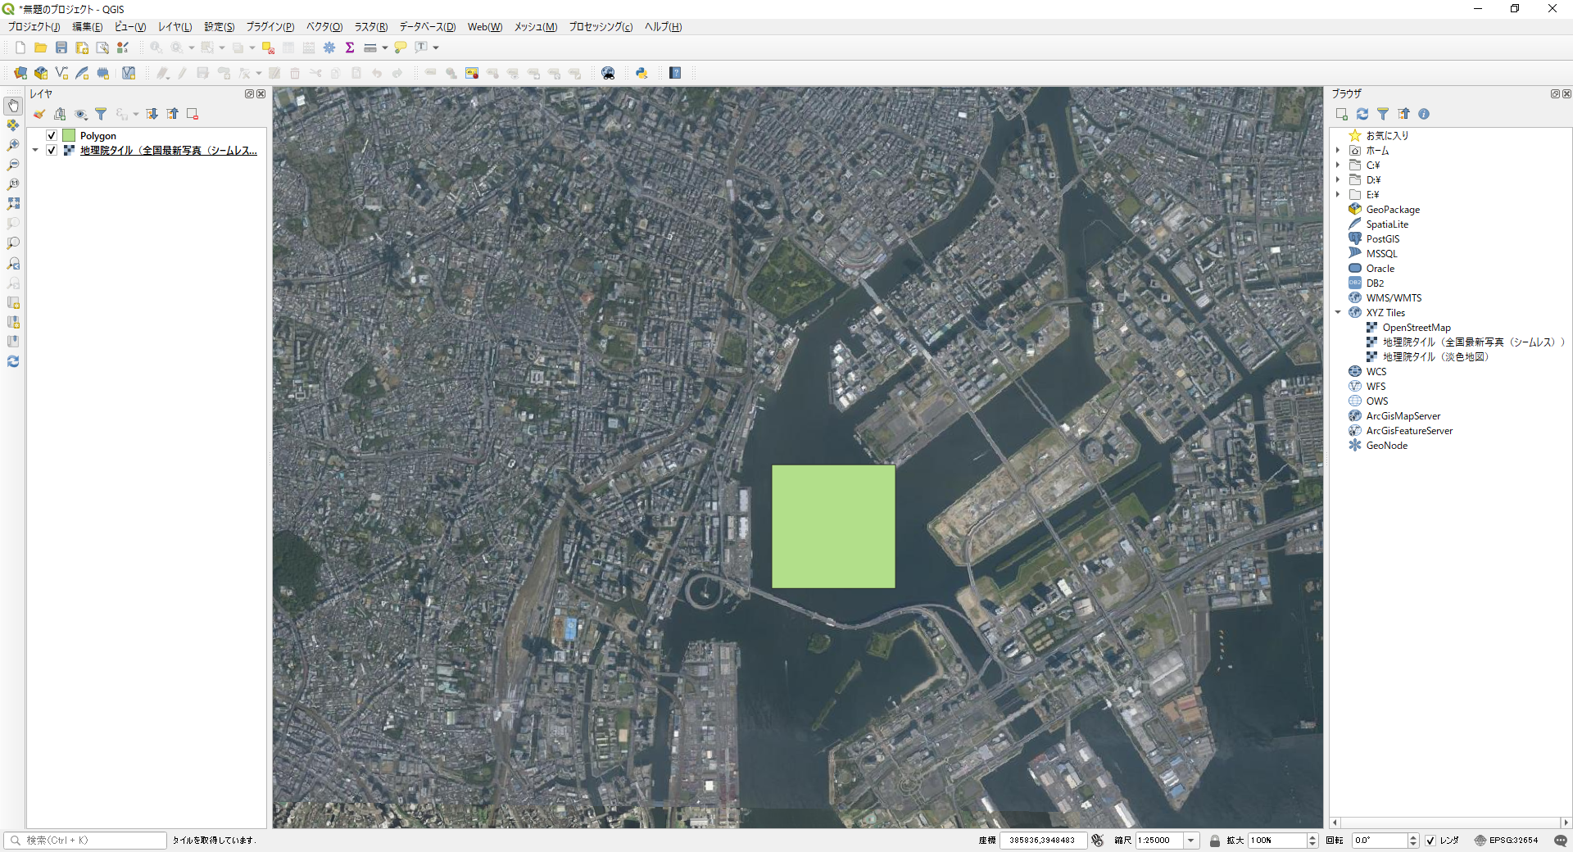Click the Zoom Last icon
1573x852 pixels.
13,263
